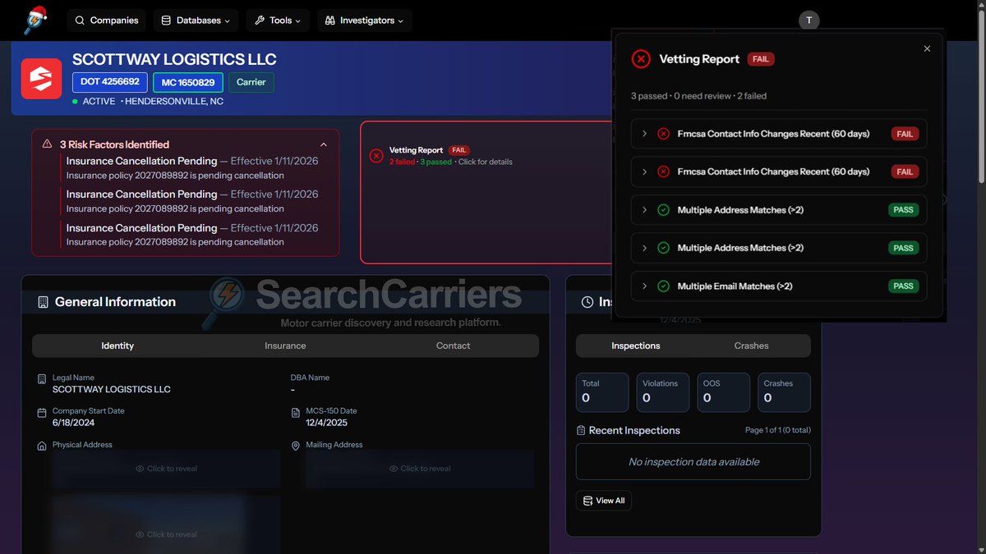Open the Companies search button
The height and width of the screenshot is (554, 986).
pyautogui.click(x=107, y=21)
